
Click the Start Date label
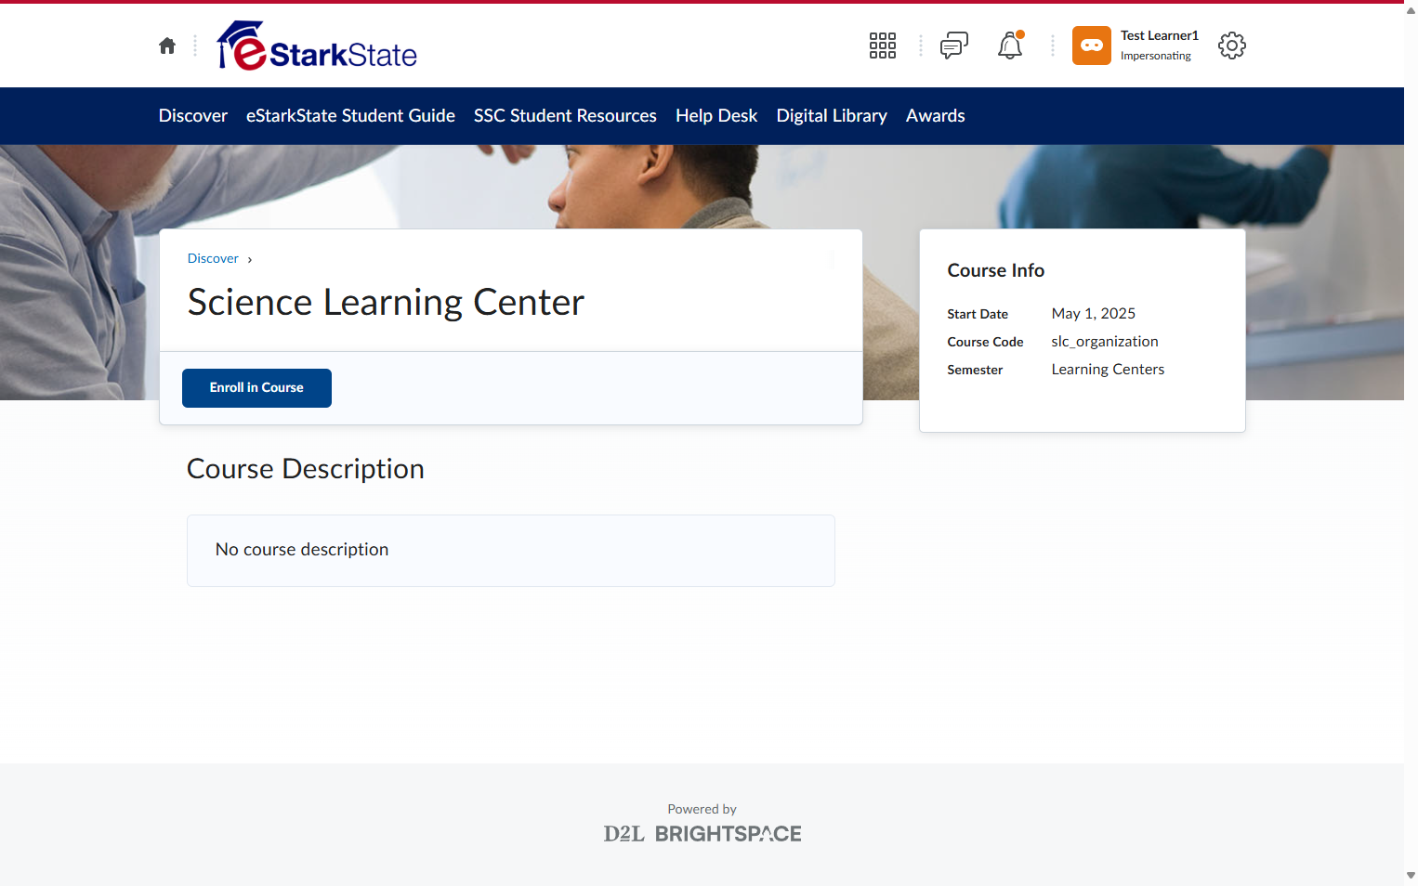[x=978, y=314]
